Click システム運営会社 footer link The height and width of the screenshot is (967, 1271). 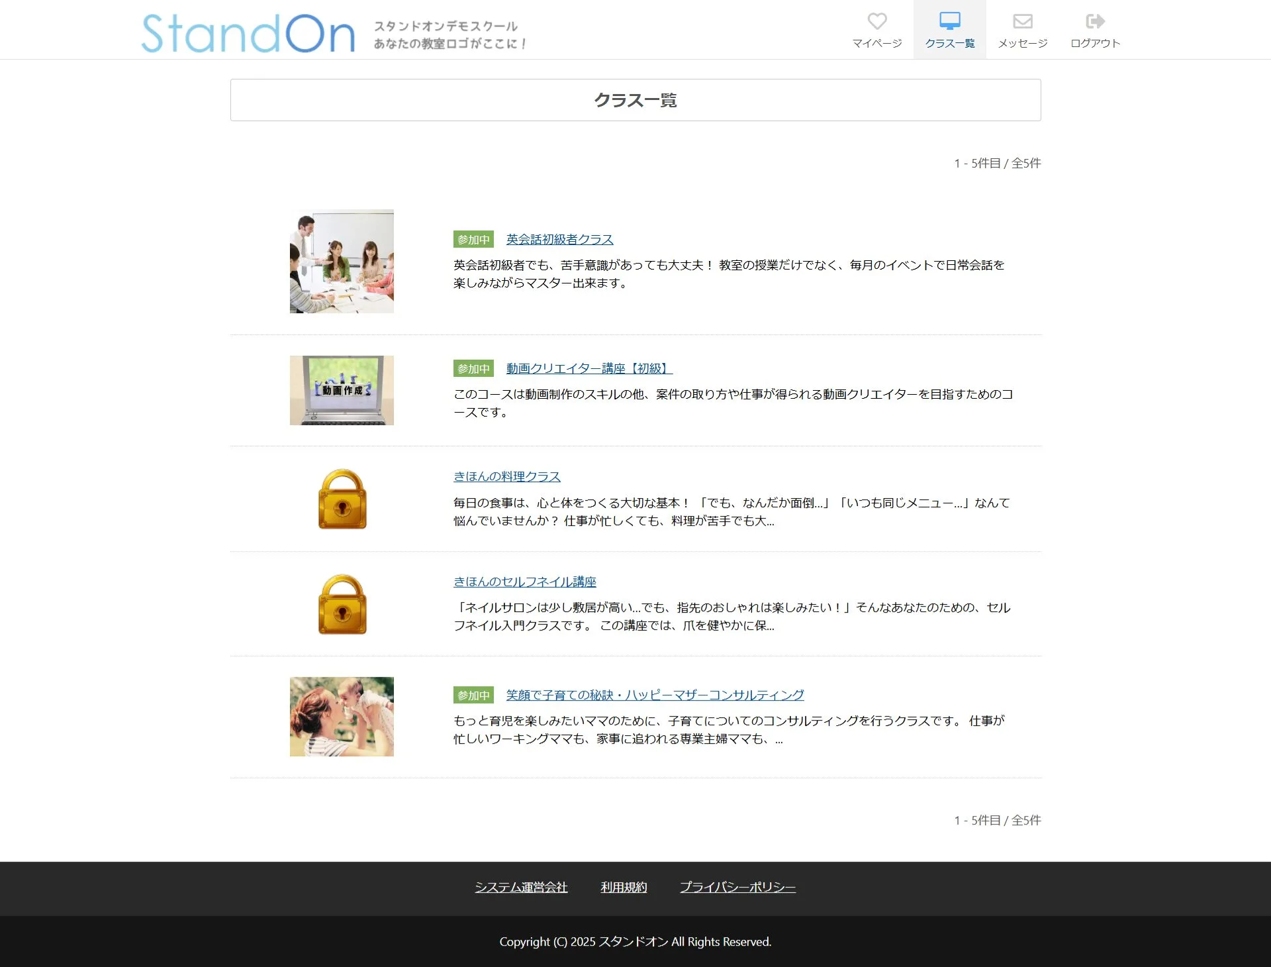pyautogui.click(x=521, y=887)
